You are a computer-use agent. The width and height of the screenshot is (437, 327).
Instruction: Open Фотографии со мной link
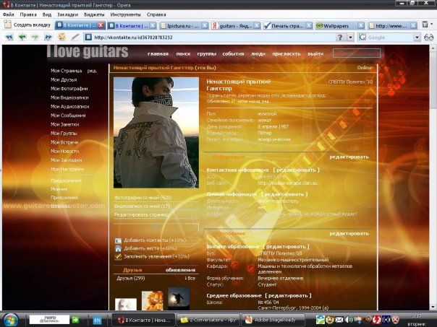[x=143, y=197]
